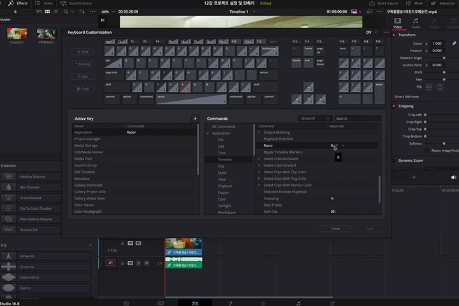The image size is (459, 306).
Task: Click the B key on virtual keyboard
Action: (x=186, y=87)
